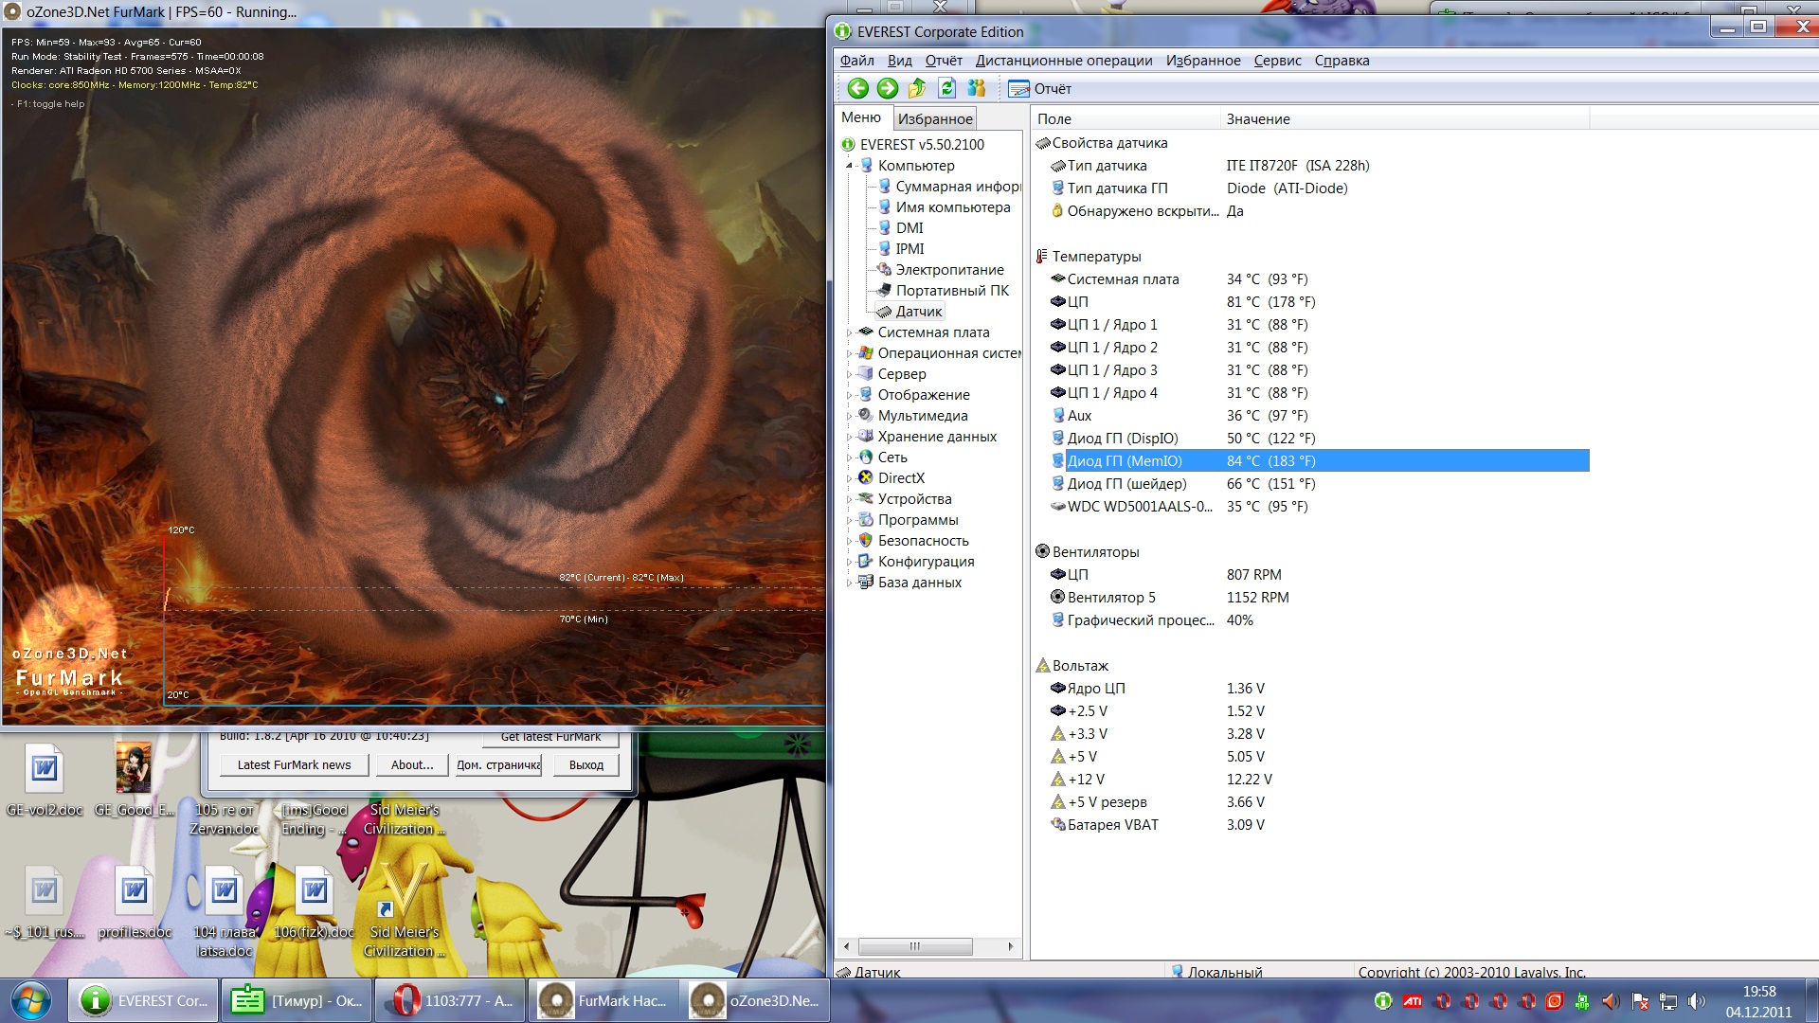Click the Отчёт report toolbar button
Image resolution: width=1819 pixels, height=1023 pixels.
[1040, 89]
